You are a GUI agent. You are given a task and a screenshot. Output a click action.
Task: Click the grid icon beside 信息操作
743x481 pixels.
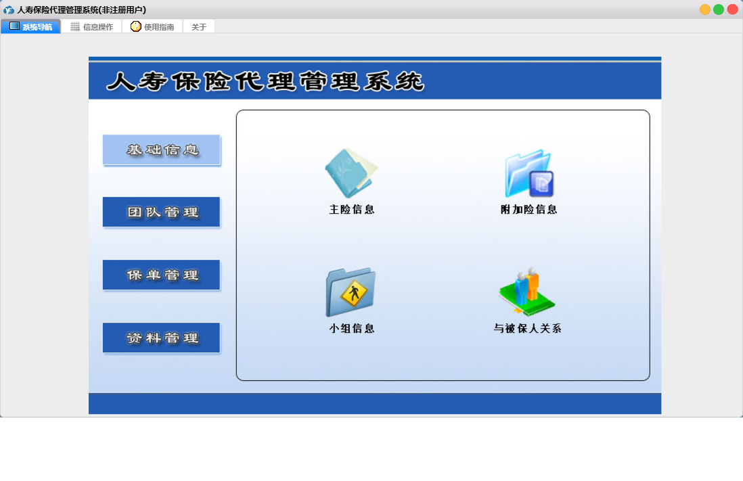click(75, 26)
